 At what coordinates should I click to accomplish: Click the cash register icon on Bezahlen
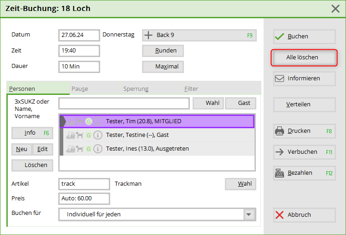tap(280, 173)
